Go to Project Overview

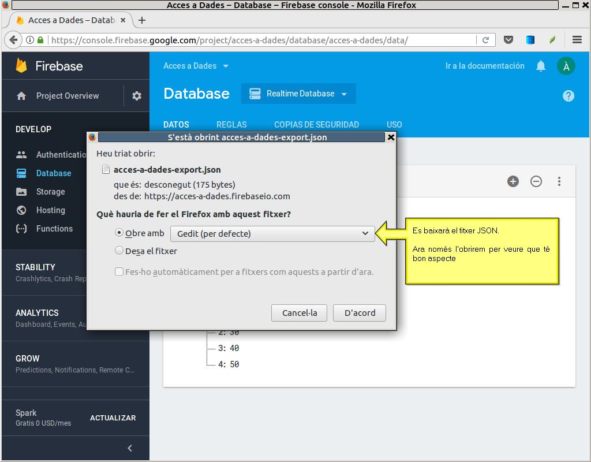pyautogui.click(x=68, y=96)
